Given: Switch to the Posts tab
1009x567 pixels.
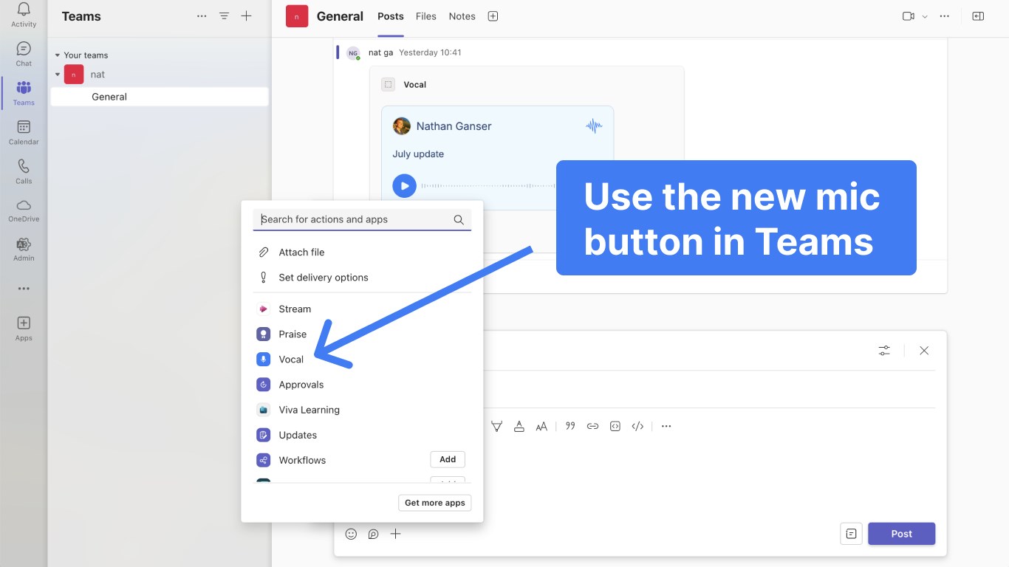Looking at the screenshot, I should tap(391, 16).
